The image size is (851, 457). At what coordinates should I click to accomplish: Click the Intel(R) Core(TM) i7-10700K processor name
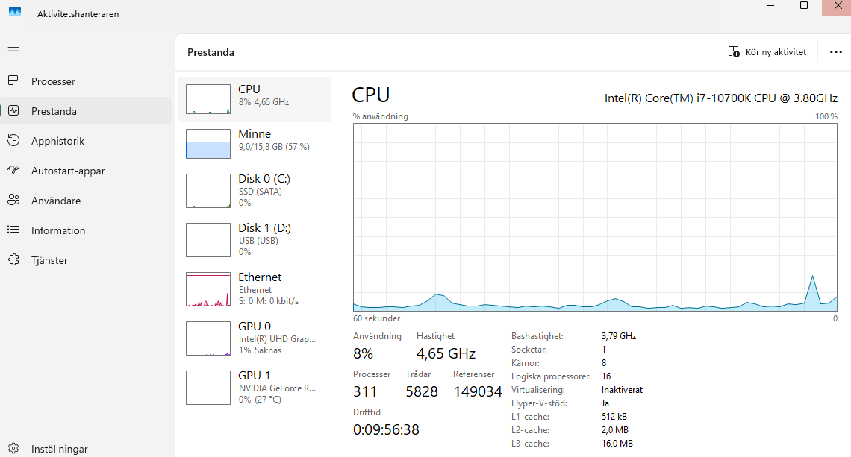tap(721, 98)
